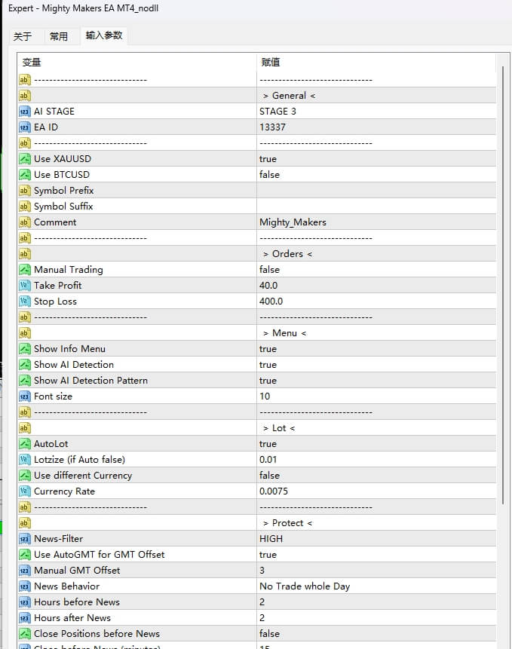Viewport: 512px width, 649px height.
Task: Switch to the 常用 tab
Action: pos(59,36)
